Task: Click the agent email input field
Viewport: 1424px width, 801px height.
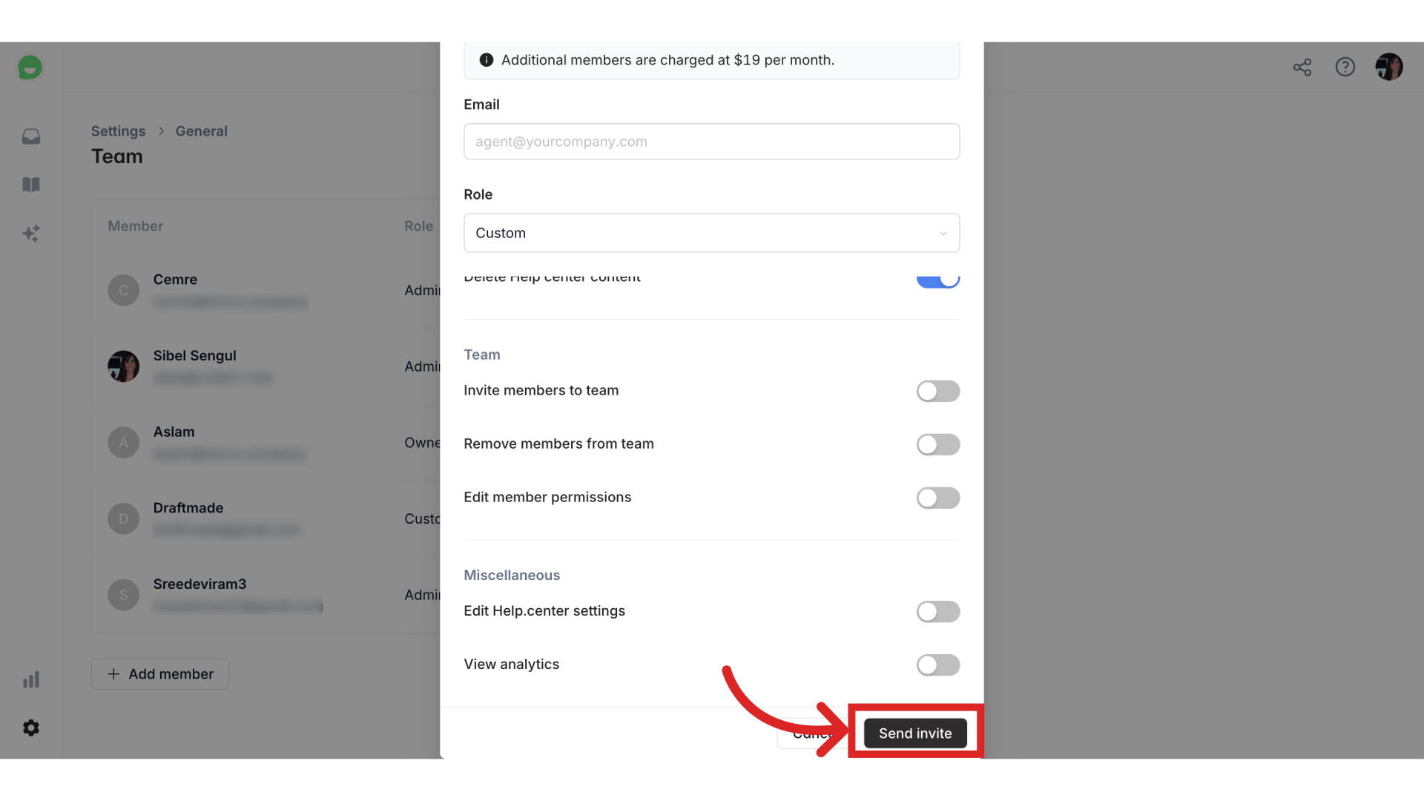Action: (711, 141)
